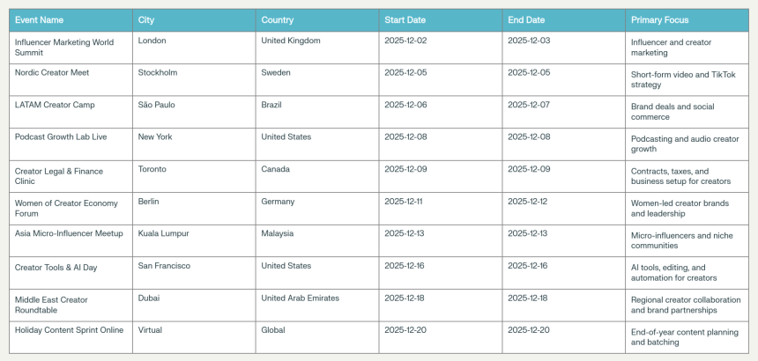Viewport: 758px width, 361px height.
Task: Select the Holiday Content Sprint Online cell
Action: (67, 330)
